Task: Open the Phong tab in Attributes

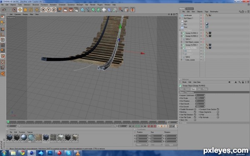Action: 205,89
